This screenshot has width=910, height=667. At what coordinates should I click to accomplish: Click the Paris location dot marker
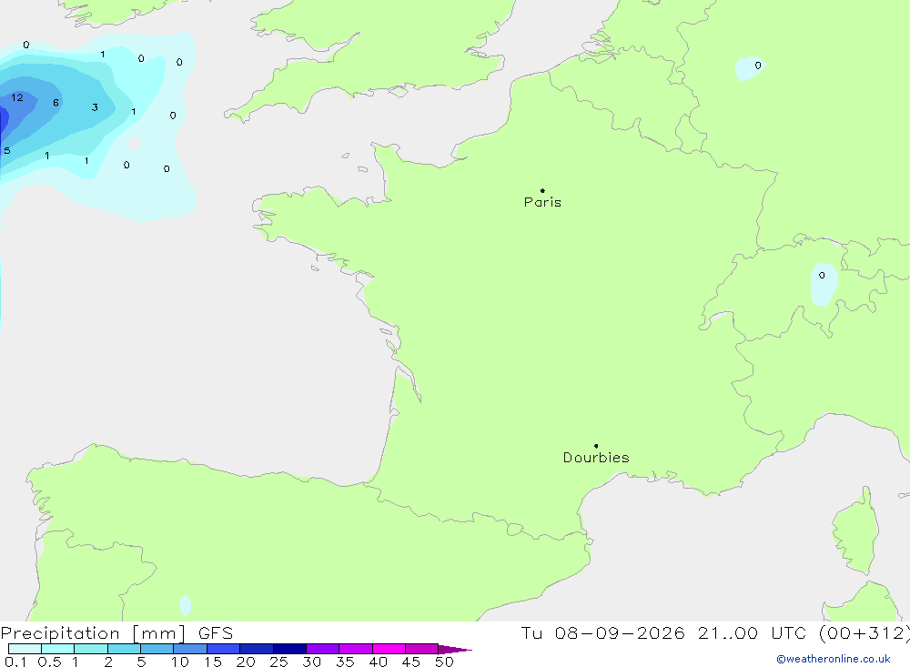tap(542, 190)
